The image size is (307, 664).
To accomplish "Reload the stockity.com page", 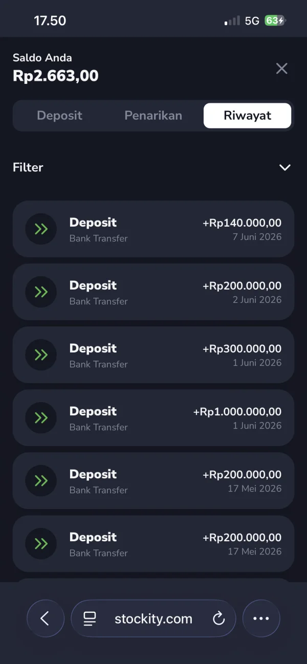I will 218,619.
